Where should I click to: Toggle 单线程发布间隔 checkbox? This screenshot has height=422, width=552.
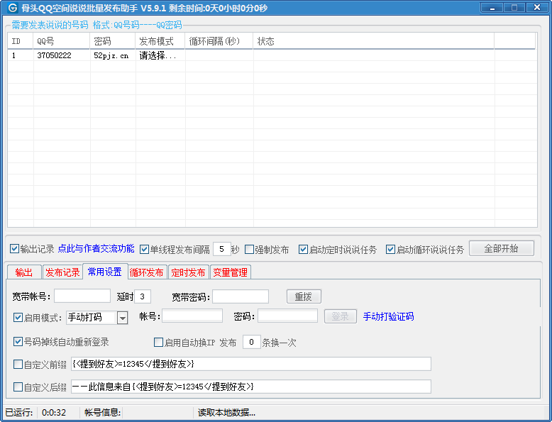[x=145, y=250]
